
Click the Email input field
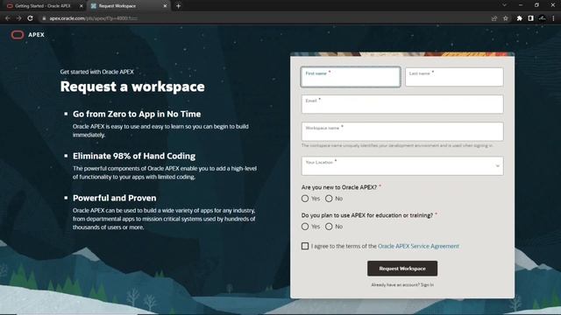(x=402, y=104)
